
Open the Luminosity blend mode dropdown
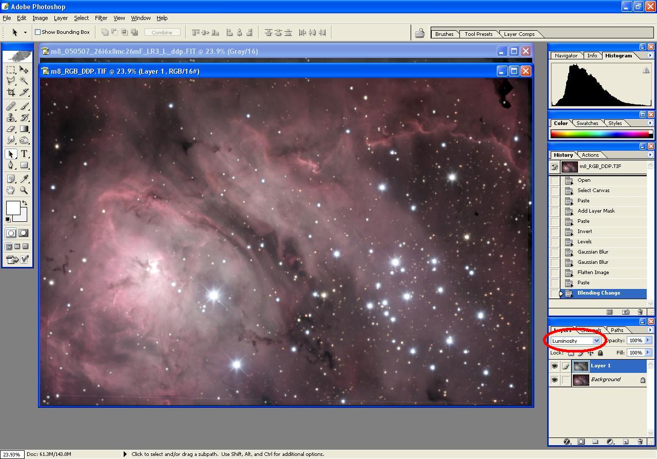[x=596, y=341]
